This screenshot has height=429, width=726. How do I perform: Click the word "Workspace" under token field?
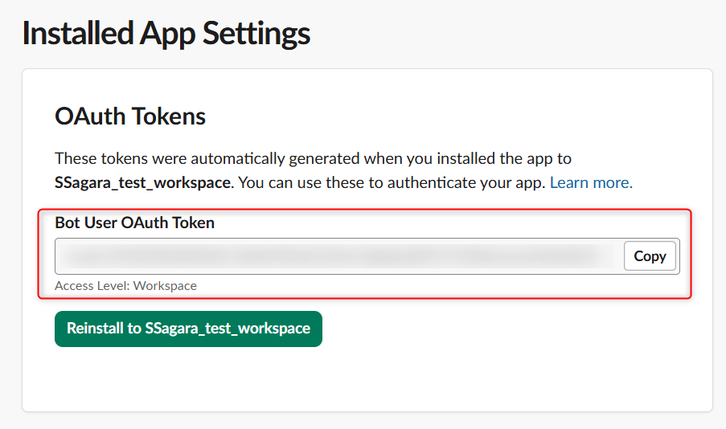coord(165,285)
